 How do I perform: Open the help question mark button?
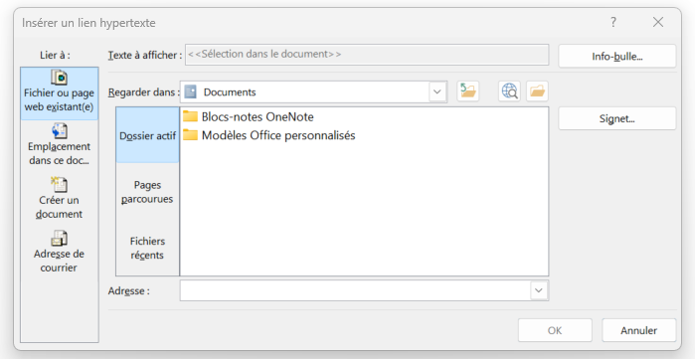click(x=613, y=22)
